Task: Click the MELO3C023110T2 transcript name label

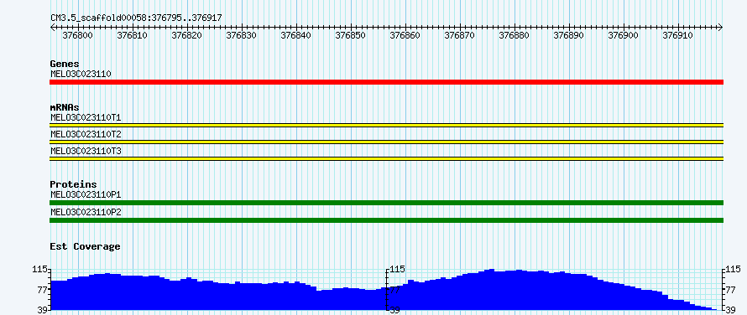Action: point(86,134)
